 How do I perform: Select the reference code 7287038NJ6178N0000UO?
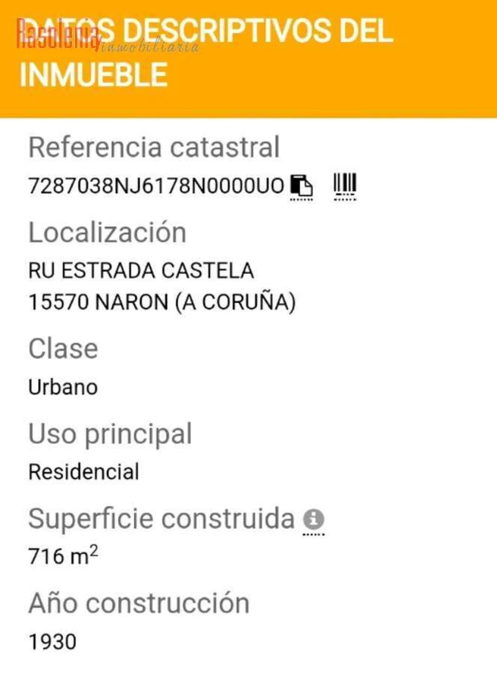[x=156, y=186]
